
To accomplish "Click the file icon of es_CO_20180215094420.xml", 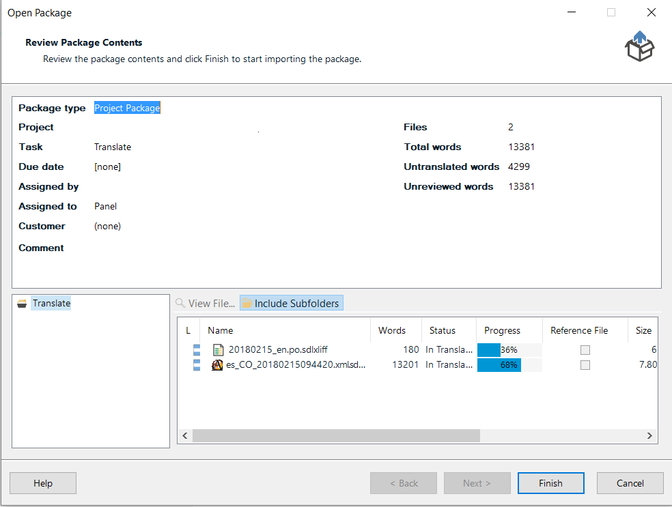I will point(217,365).
